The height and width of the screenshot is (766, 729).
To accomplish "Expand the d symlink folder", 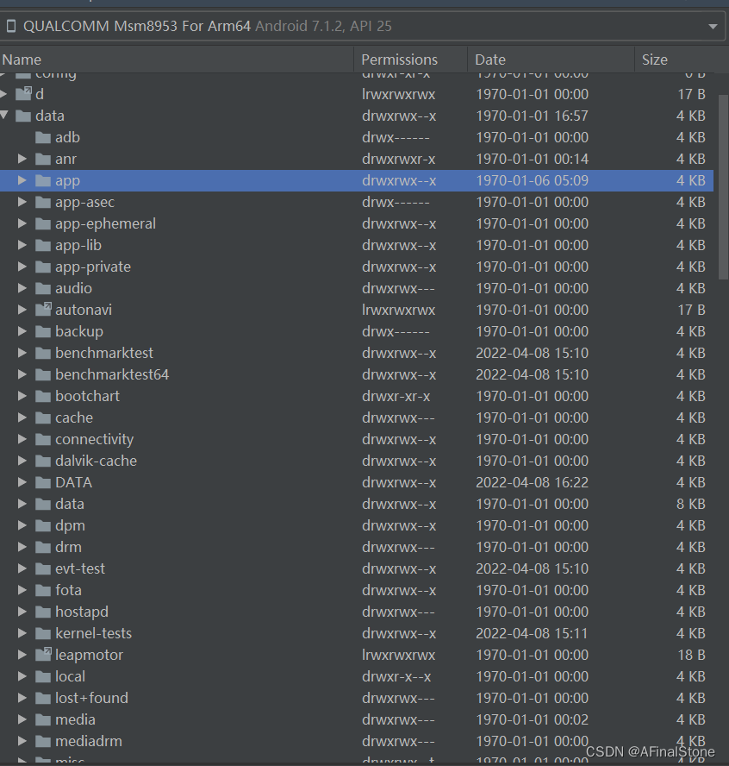I will coord(3,94).
